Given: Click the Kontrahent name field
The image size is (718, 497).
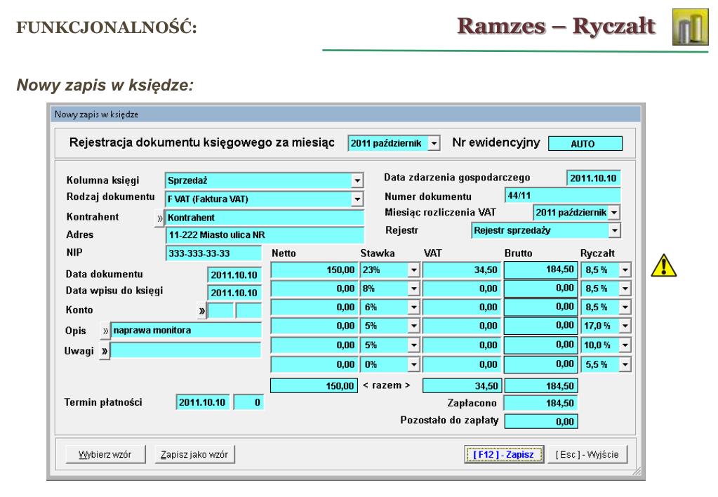Looking at the screenshot, I should (x=264, y=218).
